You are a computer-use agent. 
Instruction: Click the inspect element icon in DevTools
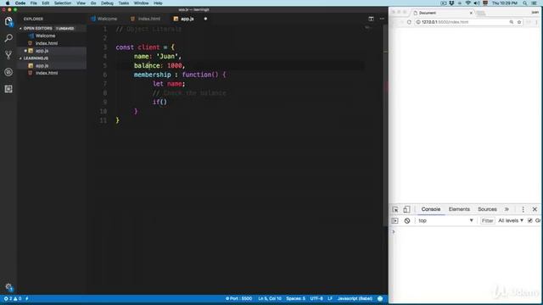point(395,209)
